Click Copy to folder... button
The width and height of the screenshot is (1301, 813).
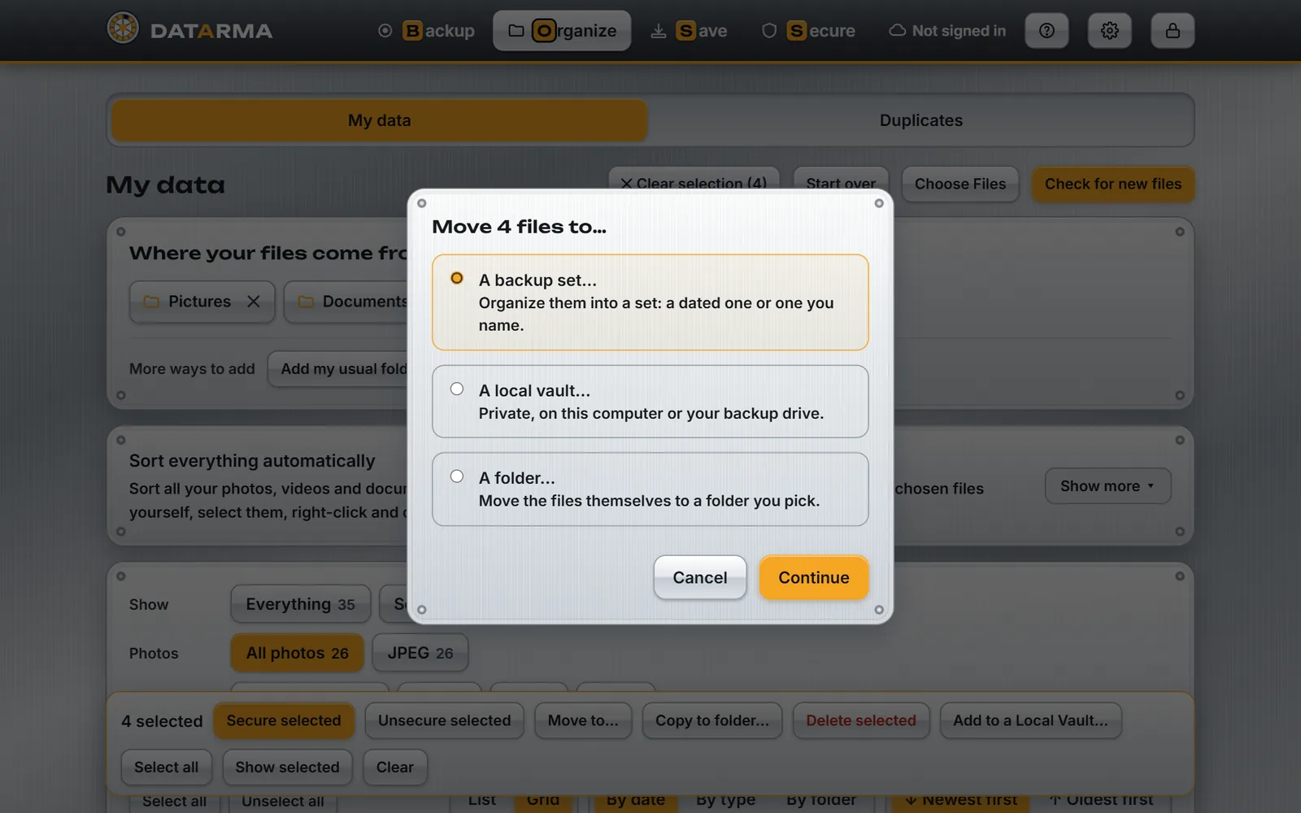712,720
